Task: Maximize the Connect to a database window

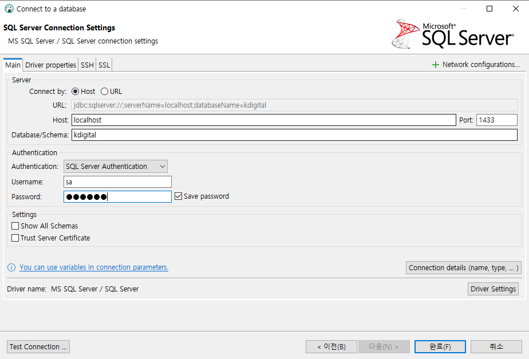Action: 489,9
